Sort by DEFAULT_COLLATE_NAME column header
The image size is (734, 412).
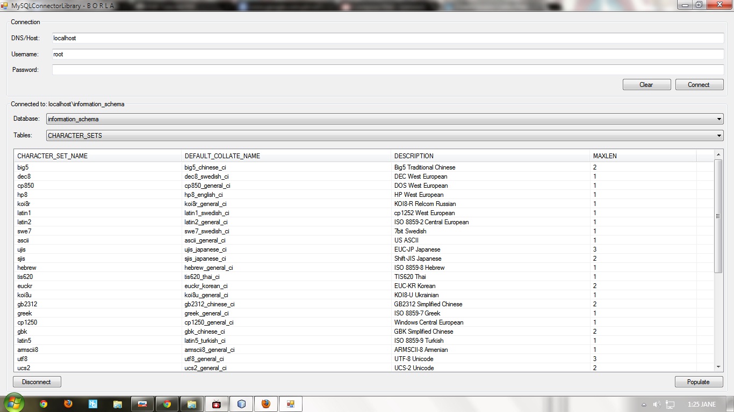click(x=286, y=156)
